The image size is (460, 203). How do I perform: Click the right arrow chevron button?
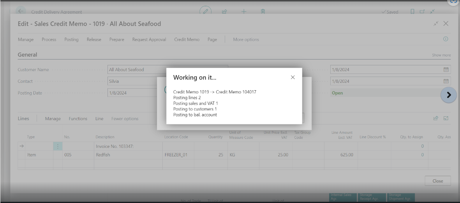tap(448, 95)
